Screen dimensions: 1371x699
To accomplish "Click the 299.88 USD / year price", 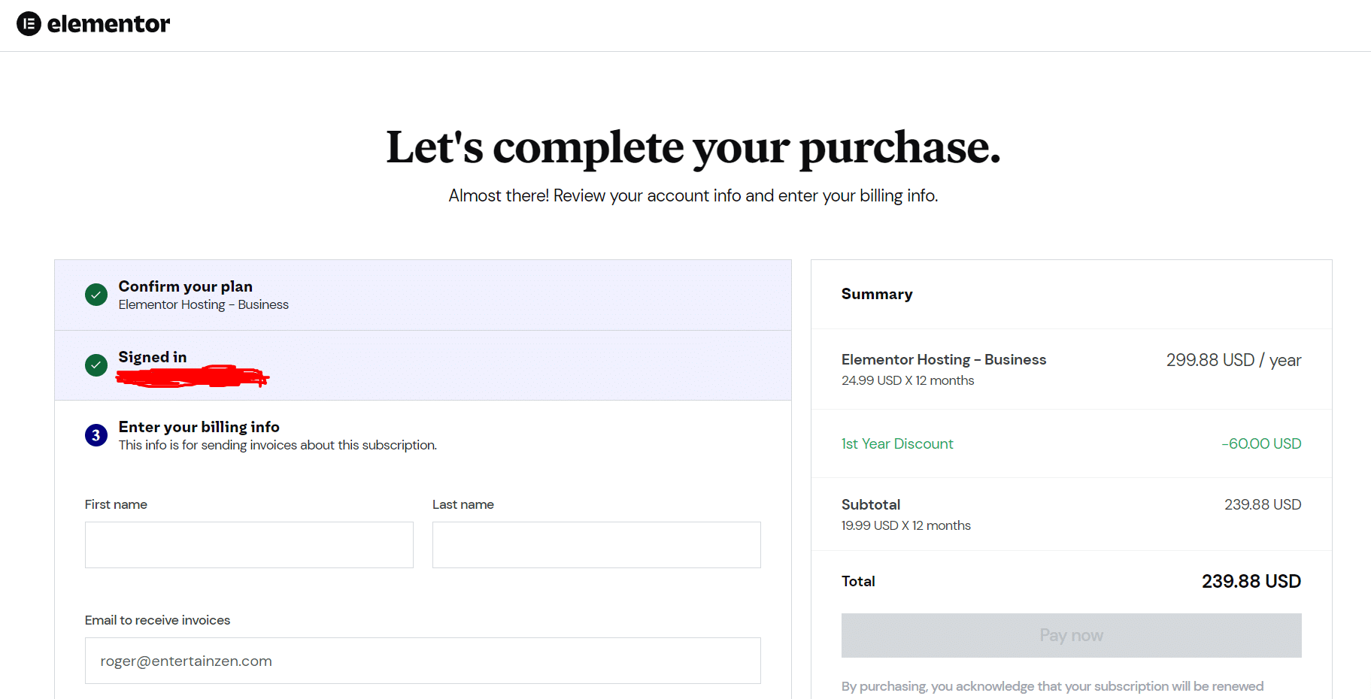I will [x=1233, y=360].
